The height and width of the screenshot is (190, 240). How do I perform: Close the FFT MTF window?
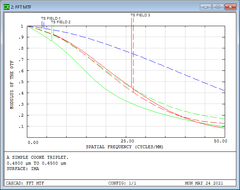tap(230, 7)
